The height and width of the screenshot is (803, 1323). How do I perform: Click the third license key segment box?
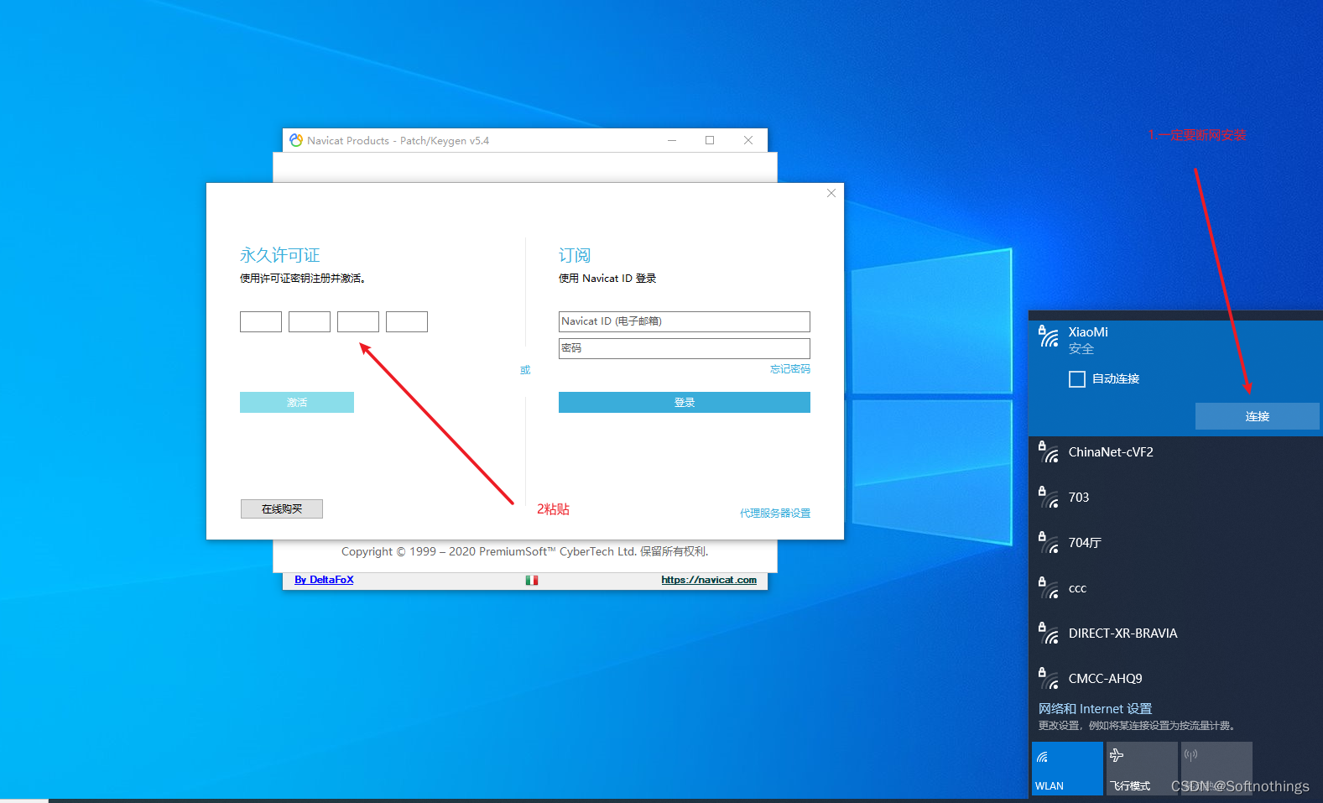[x=358, y=322]
